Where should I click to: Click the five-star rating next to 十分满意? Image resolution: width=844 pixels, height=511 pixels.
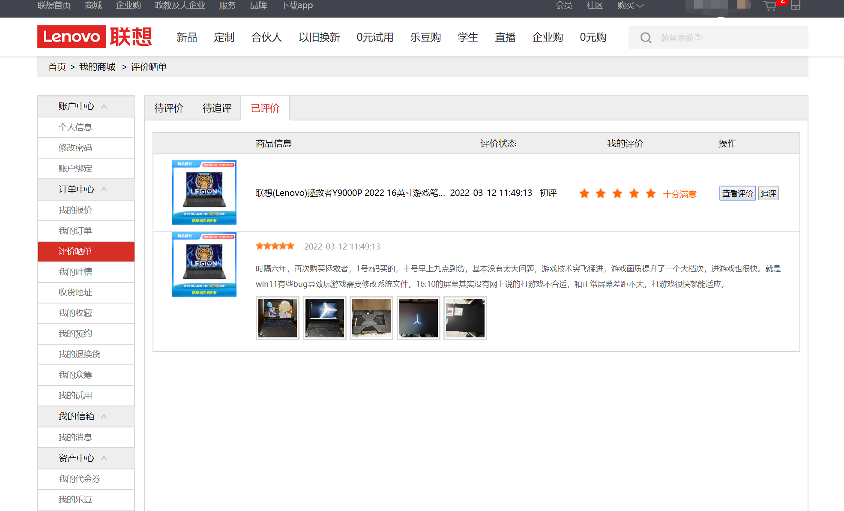pos(617,193)
